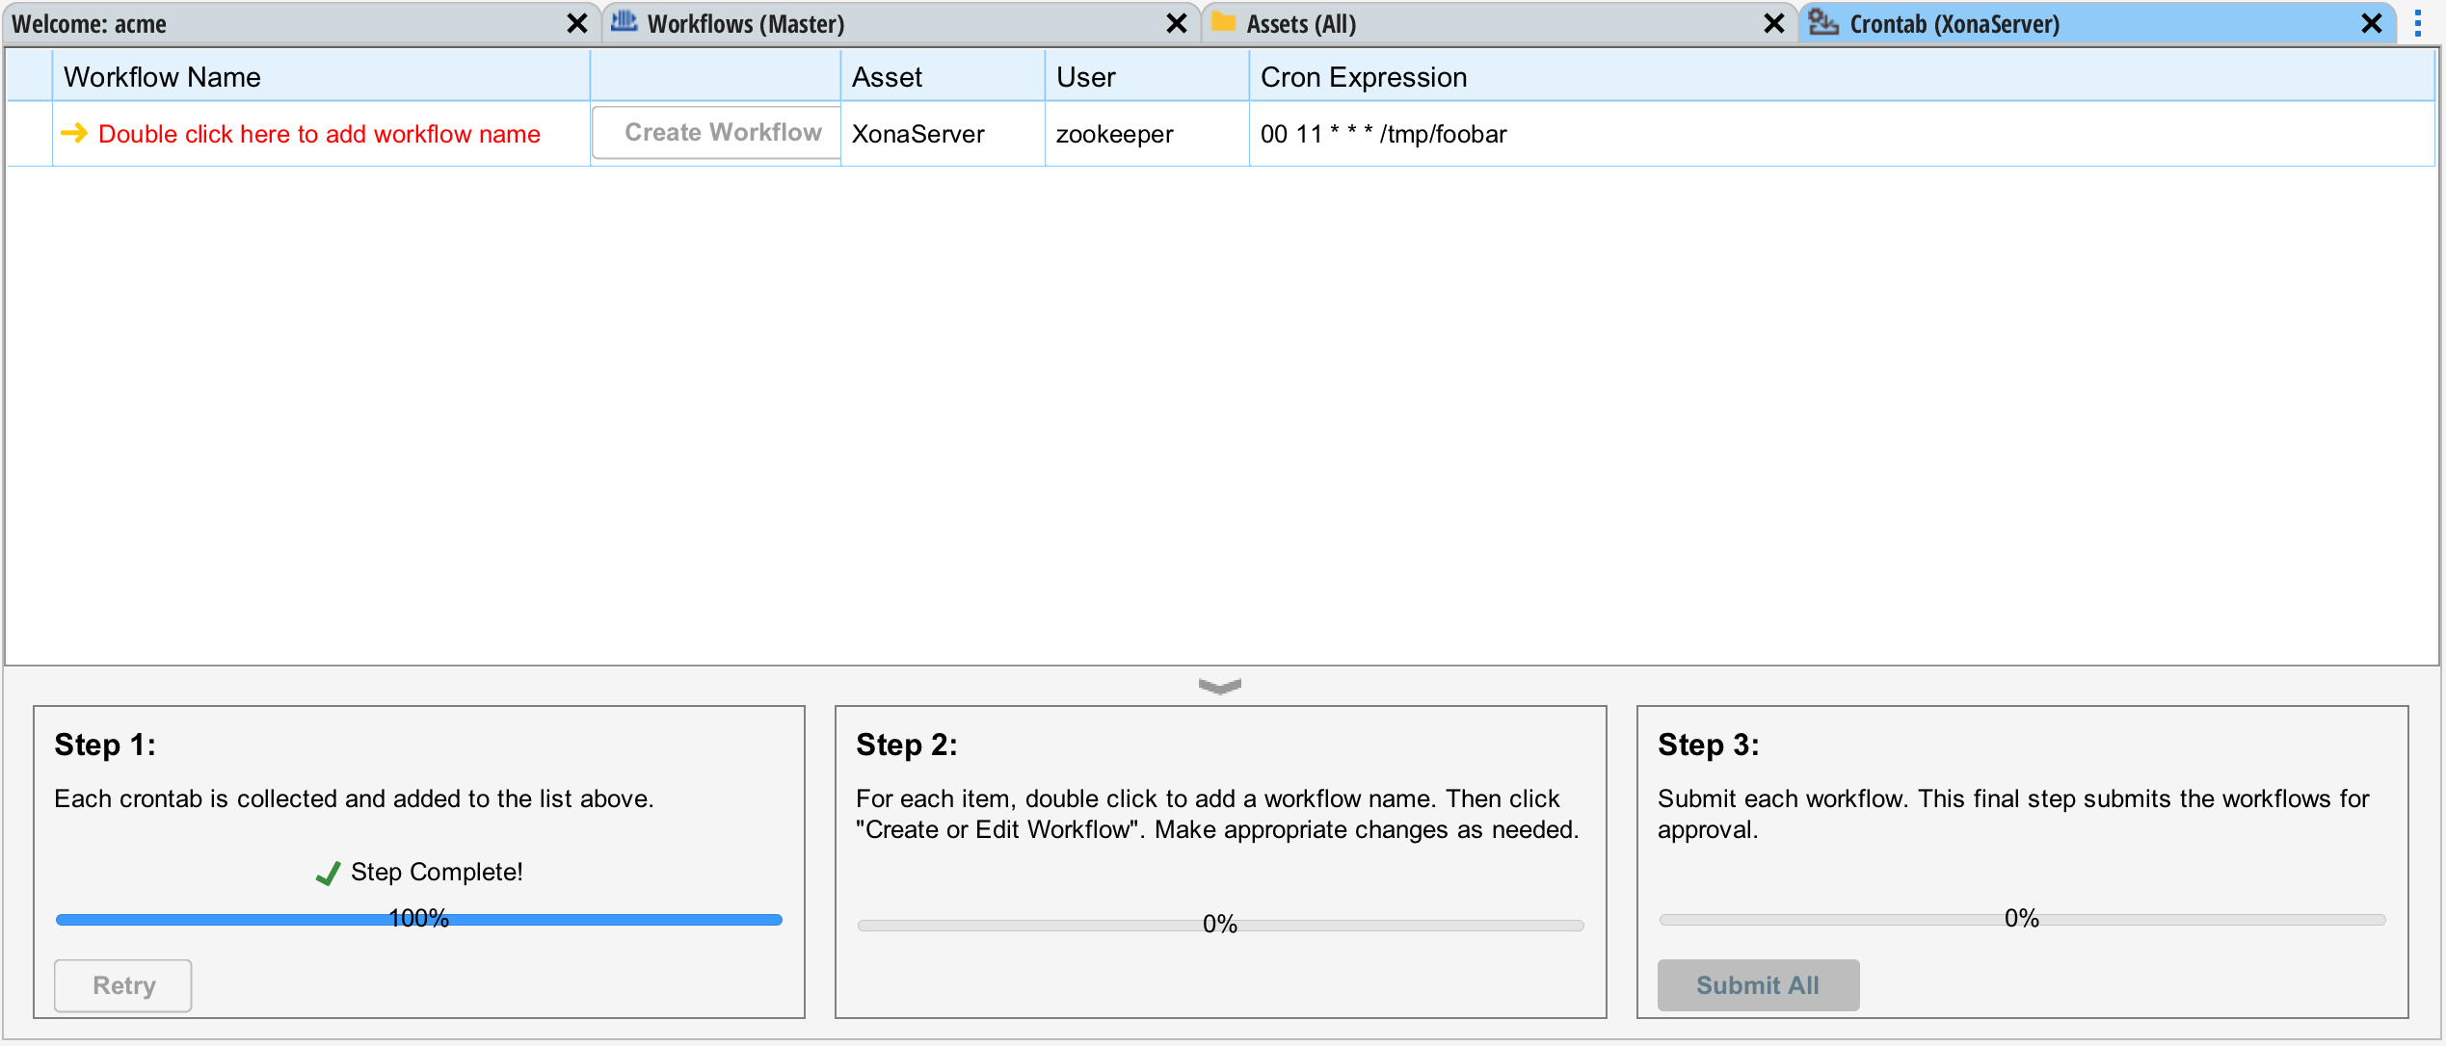Click the yellow arrow in workflow row
2446x1046 pixels.
74,133
